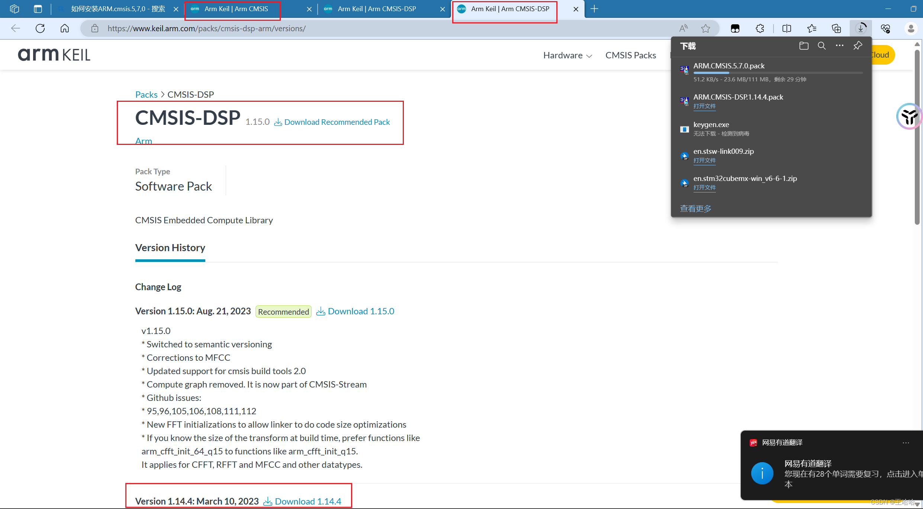Image resolution: width=923 pixels, height=509 pixels.
Task: Expand the Hardware navigation dropdown
Action: click(567, 55)
